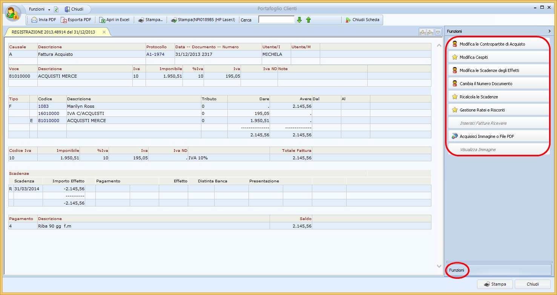Click the green up arrow search-previous icon
This screenshot has width=557, height=295.
[x=308, y=20]
